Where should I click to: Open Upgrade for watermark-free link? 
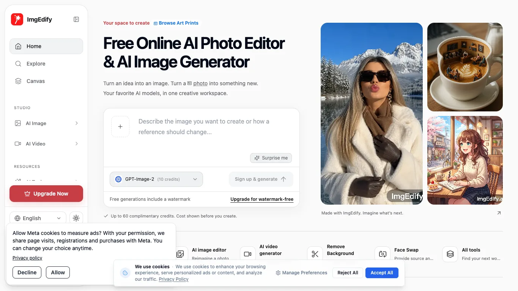click(x=262, y=199)
